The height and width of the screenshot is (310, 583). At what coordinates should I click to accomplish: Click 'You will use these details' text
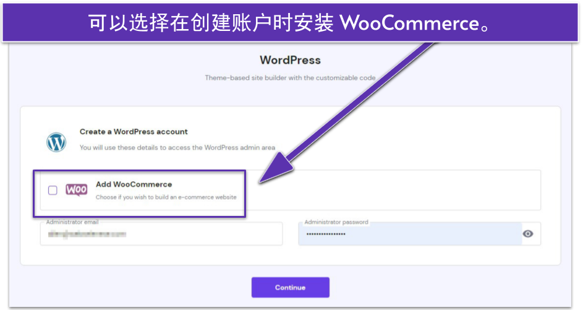[x=177, y=147]
